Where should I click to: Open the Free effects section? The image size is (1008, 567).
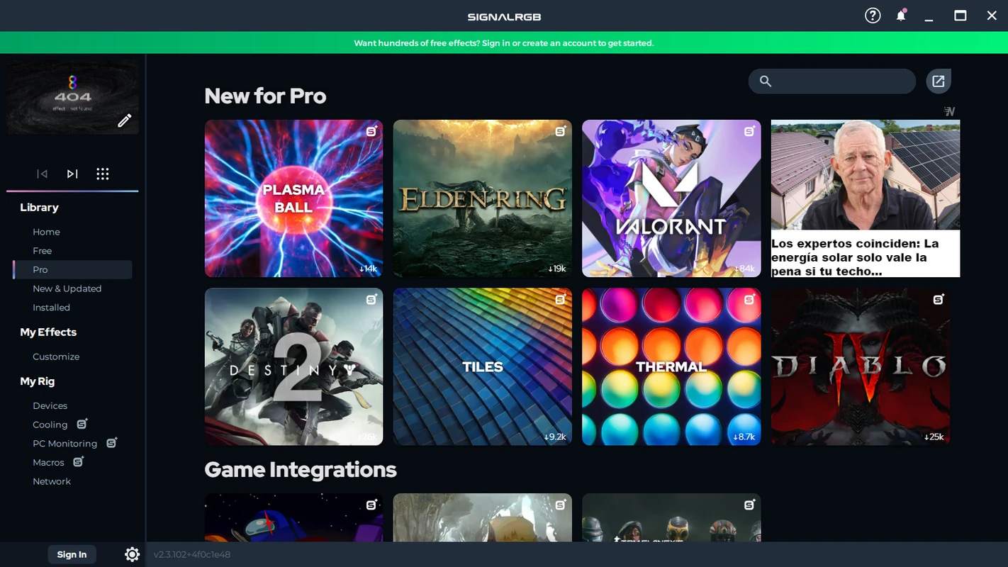[42, 251]
